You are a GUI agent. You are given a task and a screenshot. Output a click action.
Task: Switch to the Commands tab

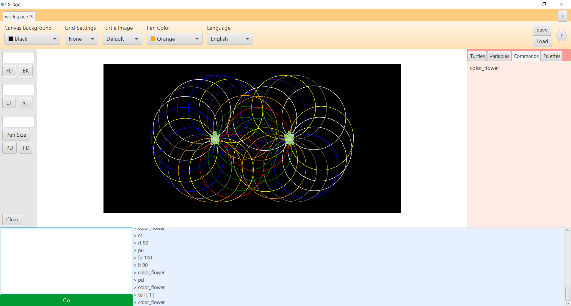526,56
